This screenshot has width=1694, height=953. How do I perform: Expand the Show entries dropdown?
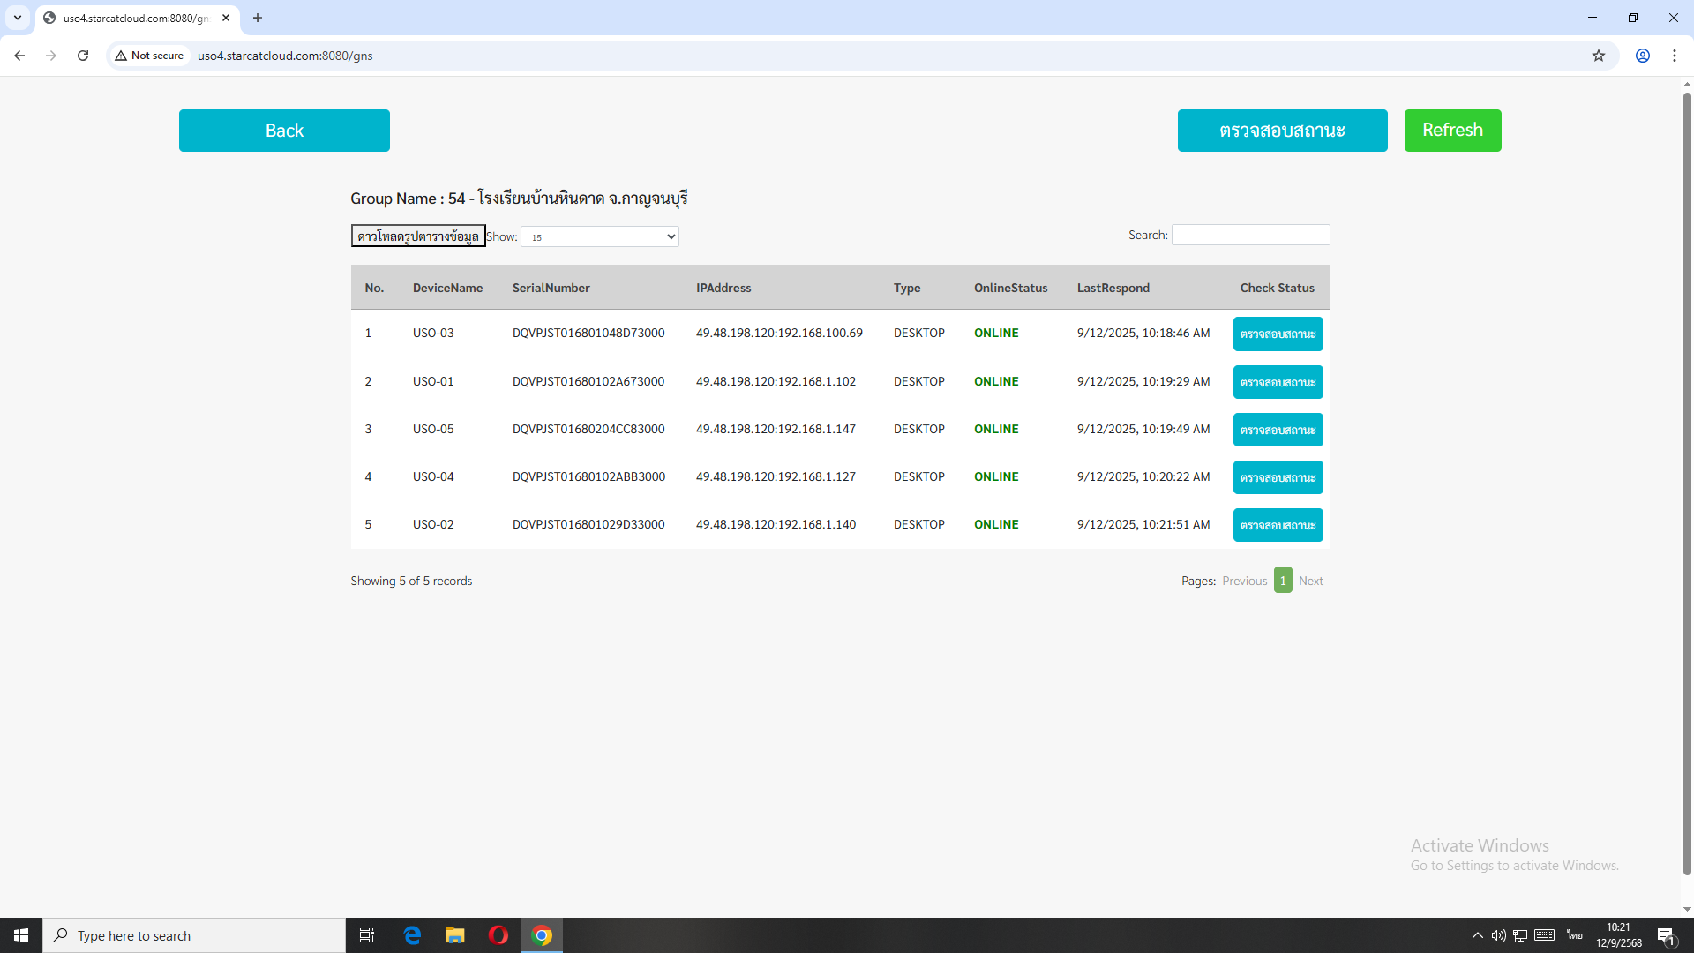tap(599, 236)
